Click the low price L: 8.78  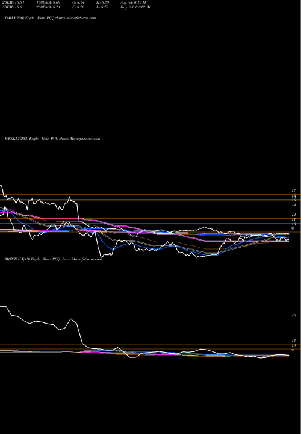pyautogui.click(x=103, y=7)
